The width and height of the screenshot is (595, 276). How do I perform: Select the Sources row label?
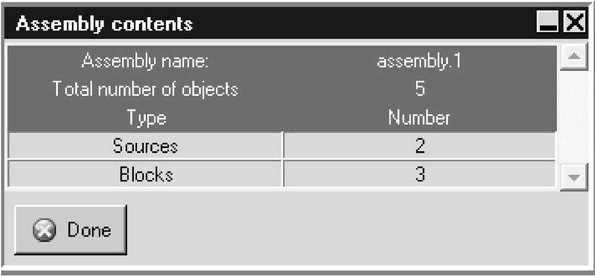[146, 146]
